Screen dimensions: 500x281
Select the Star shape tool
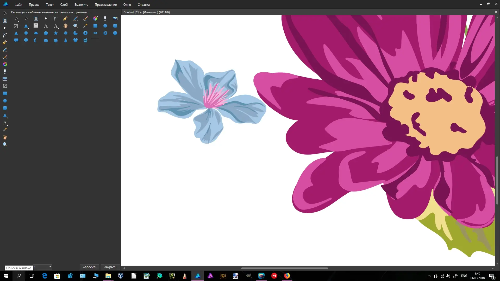click(56, 33)
